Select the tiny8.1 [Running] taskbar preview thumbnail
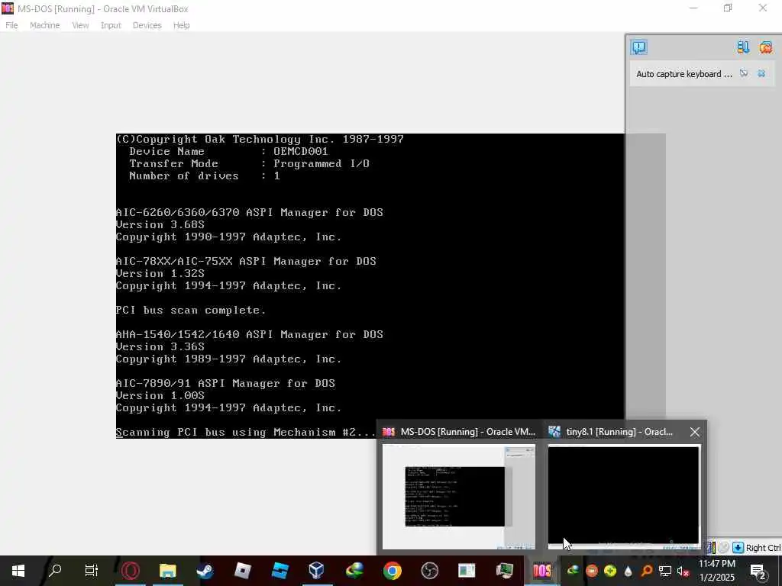The width and height of the screenshot is (782, 586). point(623,497)
